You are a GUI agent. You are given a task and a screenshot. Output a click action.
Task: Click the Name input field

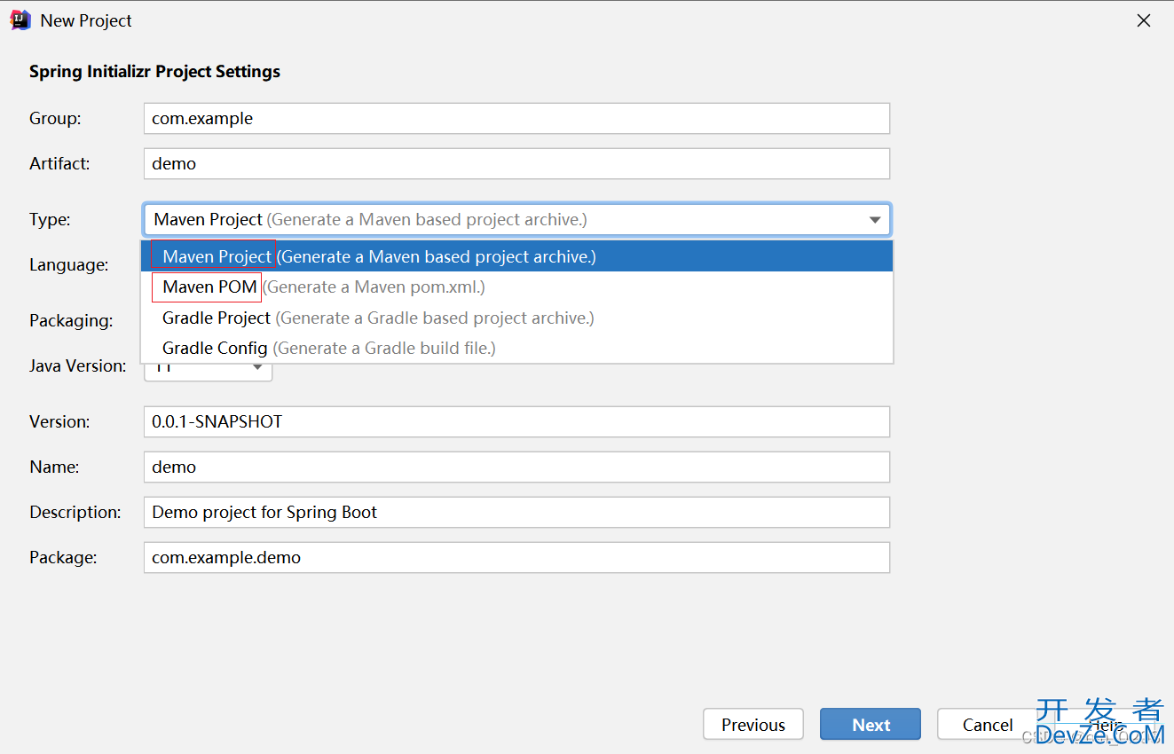[x=516, y=467]
